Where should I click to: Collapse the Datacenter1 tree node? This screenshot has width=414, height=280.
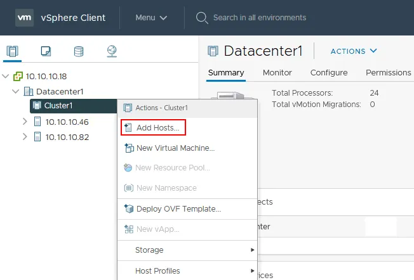[16, 92]
